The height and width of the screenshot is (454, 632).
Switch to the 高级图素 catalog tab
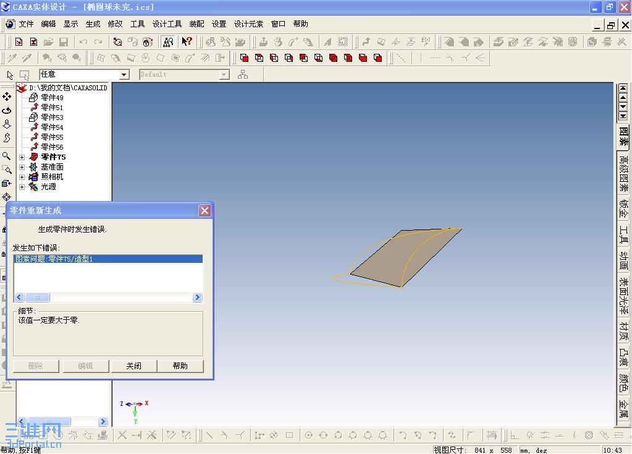click(623, 174)
